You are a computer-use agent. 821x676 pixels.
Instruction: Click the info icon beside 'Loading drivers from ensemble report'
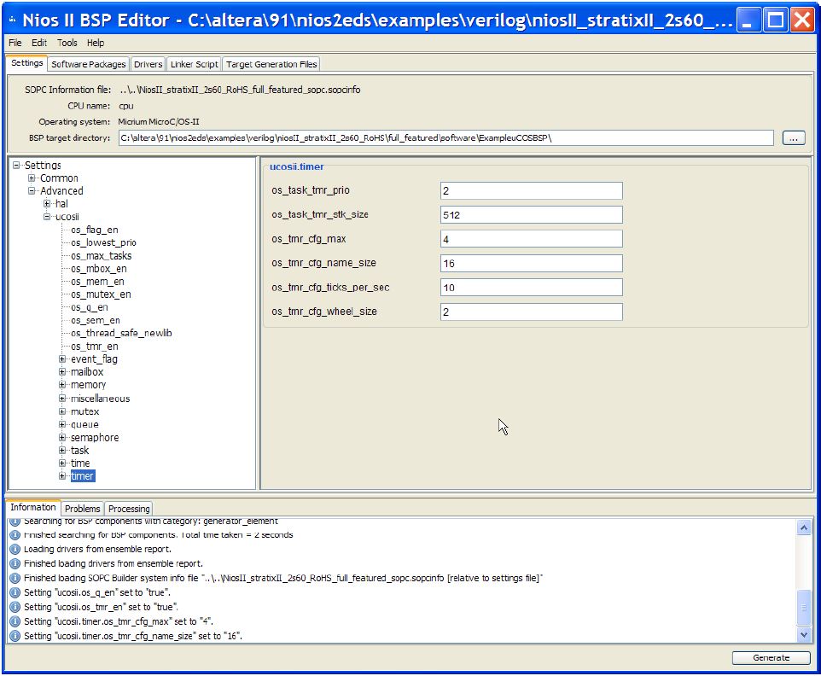(x=15, y=550)
